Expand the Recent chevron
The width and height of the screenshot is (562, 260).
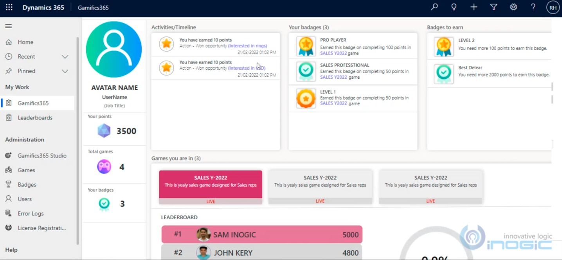tap(65, 56)
